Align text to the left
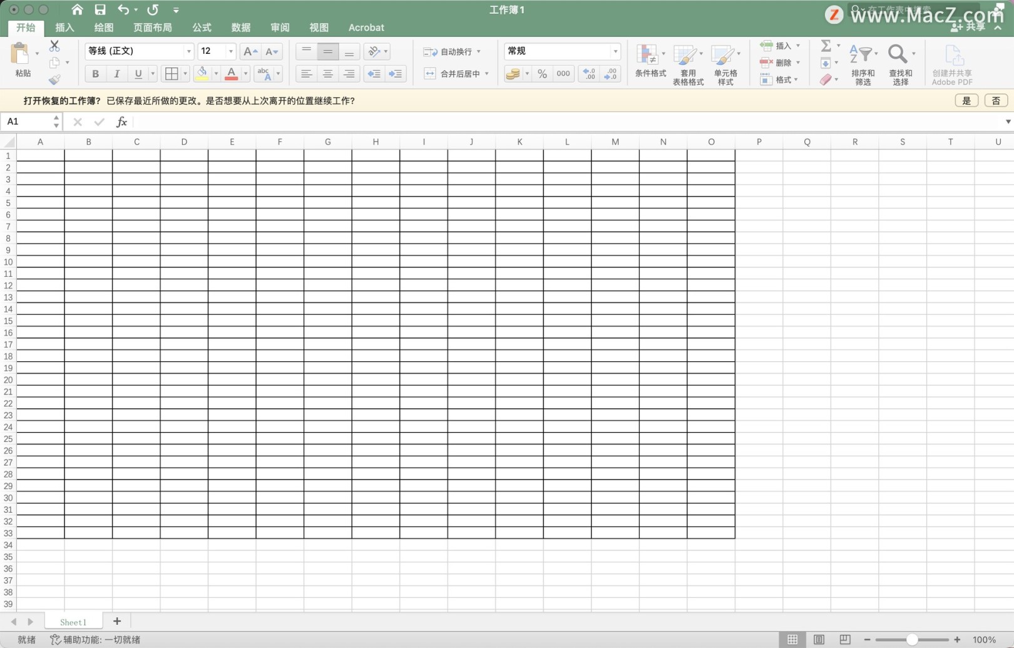 pos(306,74)
